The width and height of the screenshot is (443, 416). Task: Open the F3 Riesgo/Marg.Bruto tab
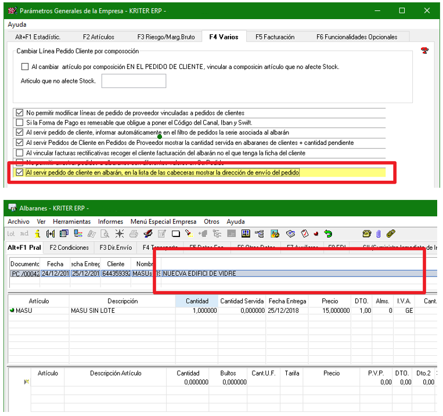pos(166,37)
